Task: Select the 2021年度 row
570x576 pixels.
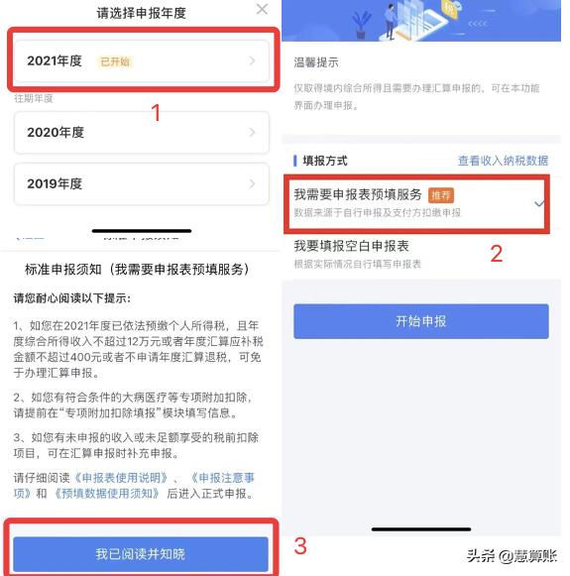Action: coord(142,60)
